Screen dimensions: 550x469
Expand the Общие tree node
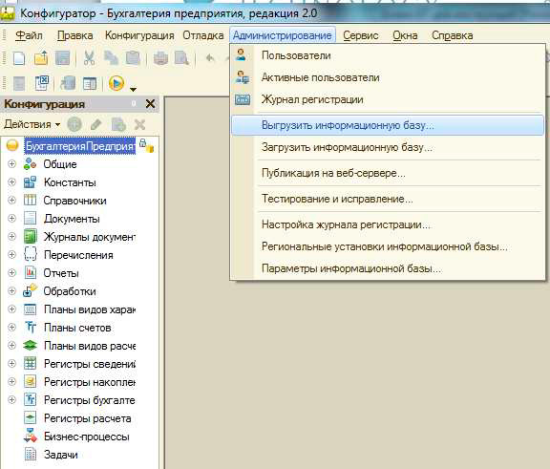pyautogui.click(x=11, y=164)
